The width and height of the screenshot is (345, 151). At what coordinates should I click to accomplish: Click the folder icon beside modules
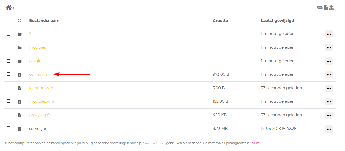pos(19,48)
